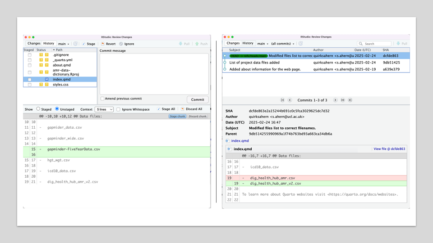Open index.qmd link in commit details
Viewport: 433px width, 243px height.
pyautogui.click(x=240, y=141)
